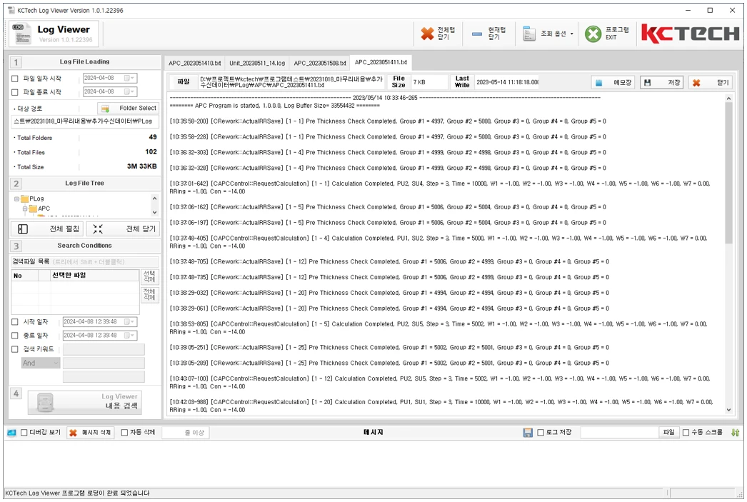Click the 메시지 삭제 red X button
747x502 pixels.
[91, 433]
